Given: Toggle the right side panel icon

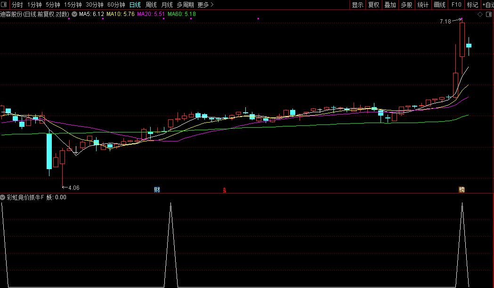Looking at the screenshot, I should click(x=489, y=14).
